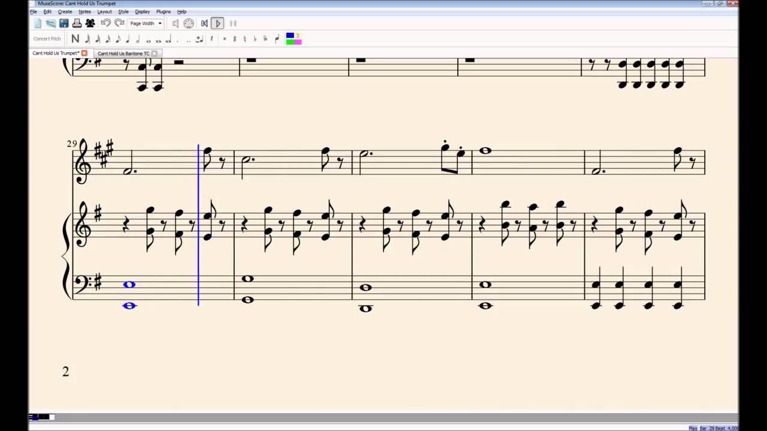Click the Play button in toolbar
The image size is (767, 431).
(x=218, y=23)
